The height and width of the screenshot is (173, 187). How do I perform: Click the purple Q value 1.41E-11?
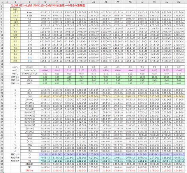[45, 154]
